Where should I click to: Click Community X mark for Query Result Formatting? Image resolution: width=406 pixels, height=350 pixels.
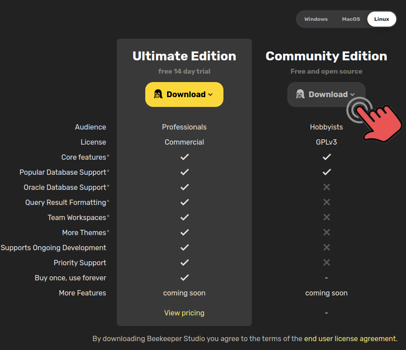326,202
